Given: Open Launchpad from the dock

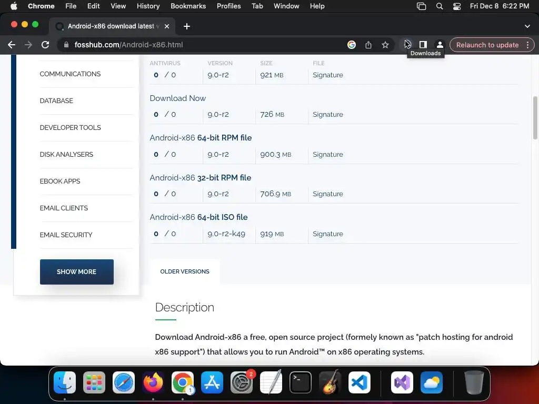Looking at the screenshot, I should click(x=94, y=382).
